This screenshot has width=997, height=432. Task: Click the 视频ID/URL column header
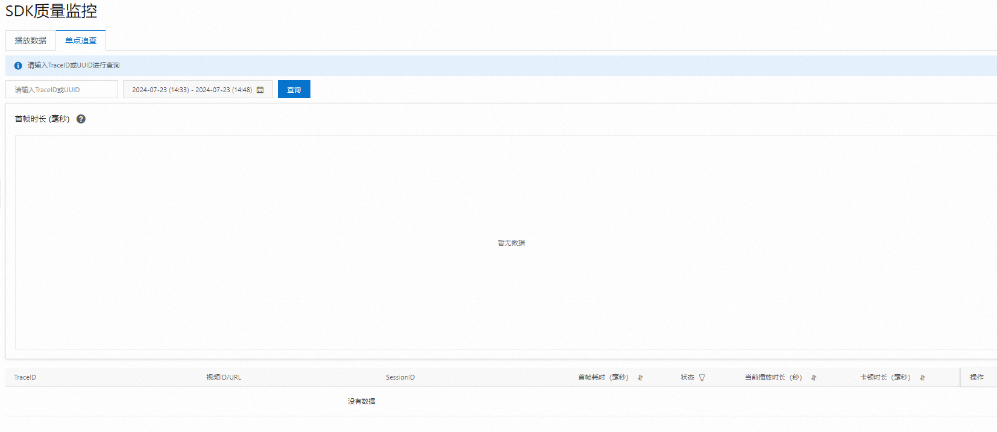pyautogui.click(x=224, y=378)
